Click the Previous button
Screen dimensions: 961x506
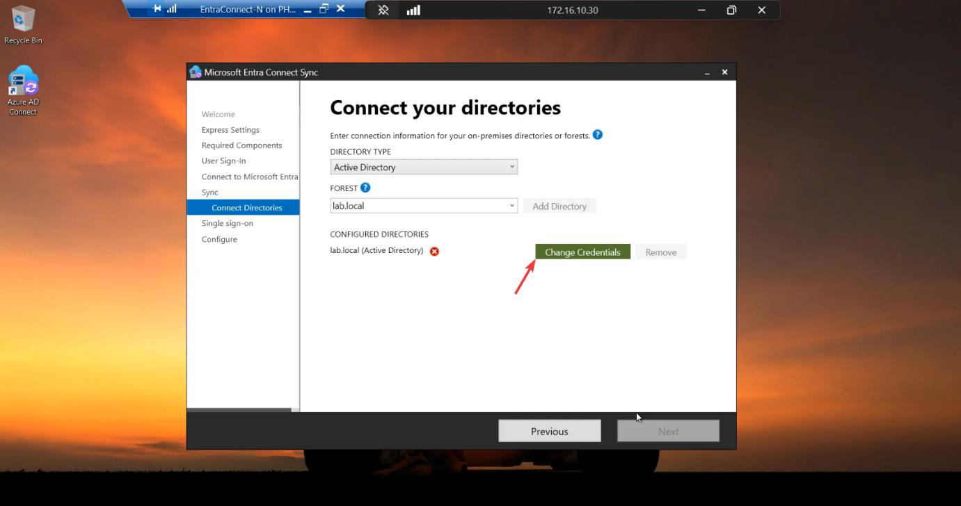click(550, 431)
